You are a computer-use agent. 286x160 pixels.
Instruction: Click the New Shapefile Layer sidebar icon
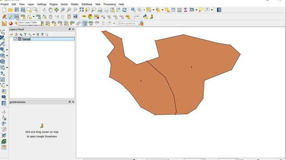[x=3, y=85]
